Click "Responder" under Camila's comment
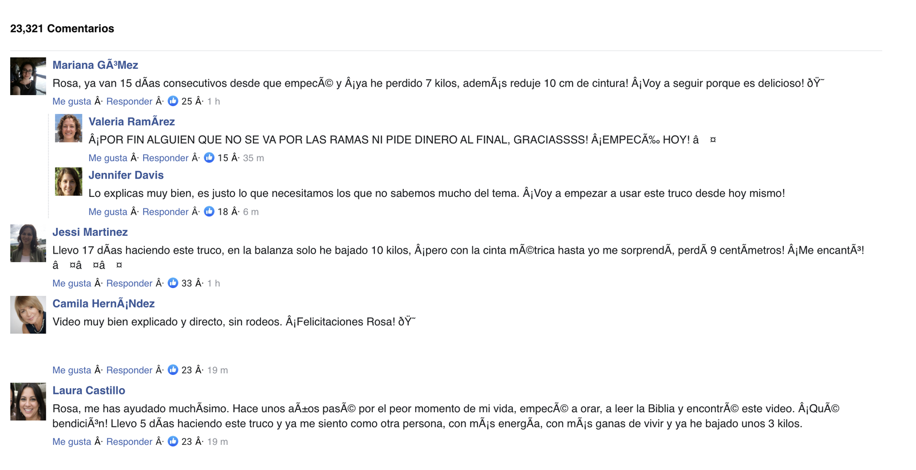The width and height of the screenshot is (916, 470). [129, 370]
